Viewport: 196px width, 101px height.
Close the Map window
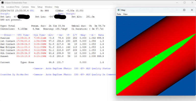pyautogui.click(x=192, y=10)
